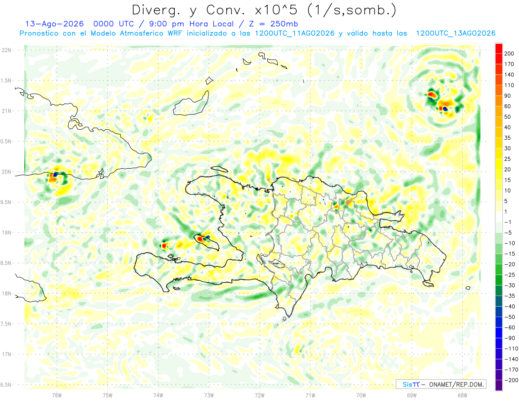Click the 72W longitude axis label

pyautogui.click(x=259, y=395)
